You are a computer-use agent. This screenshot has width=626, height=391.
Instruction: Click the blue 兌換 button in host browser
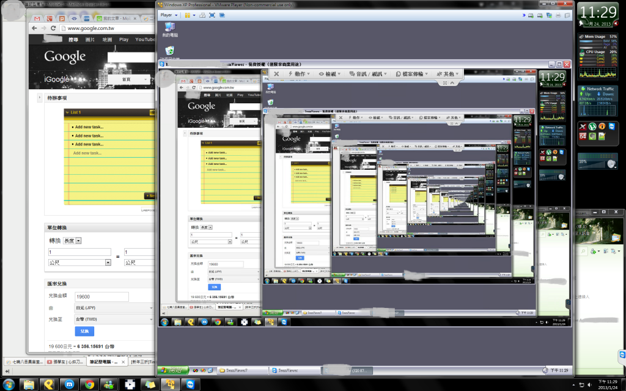pyautogui.click(x=84, y=331)
